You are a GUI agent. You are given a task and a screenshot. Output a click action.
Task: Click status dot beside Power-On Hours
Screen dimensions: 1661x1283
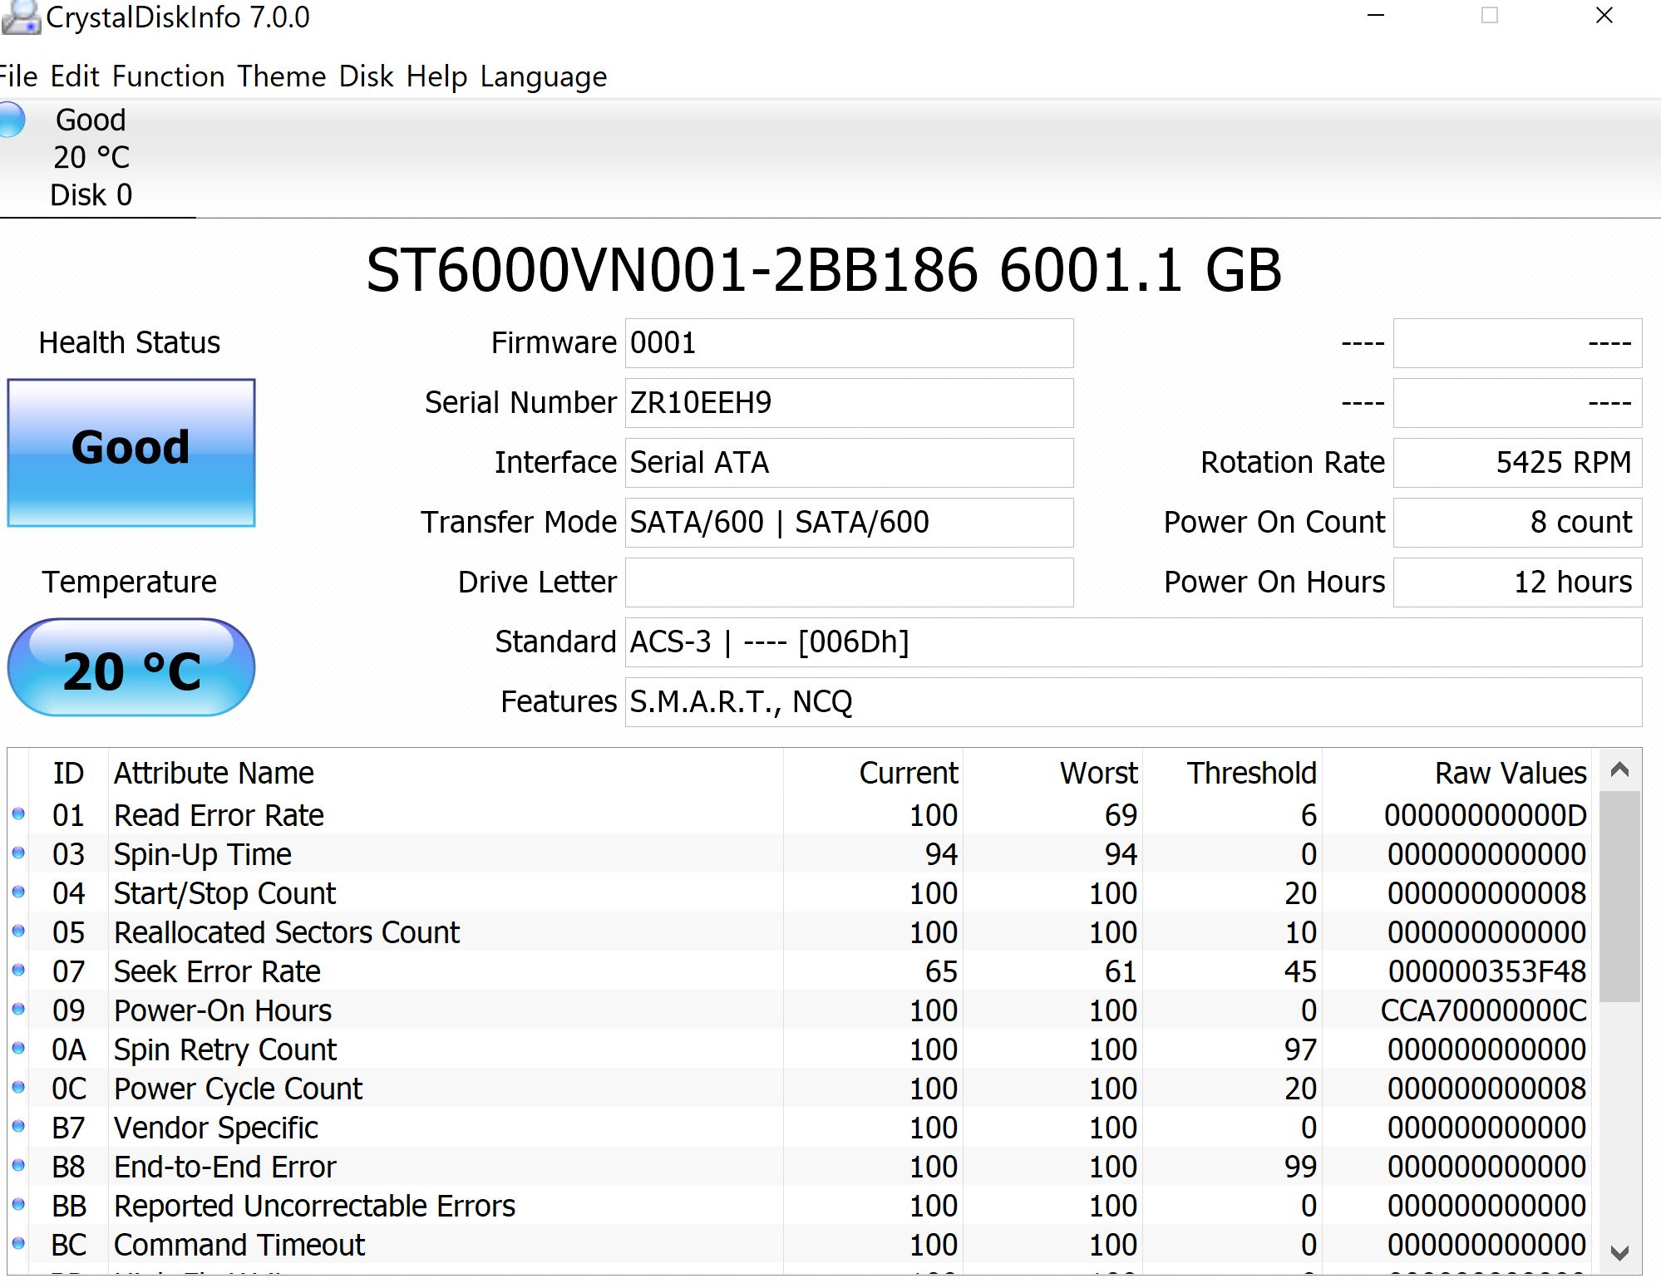[18, 1009]
